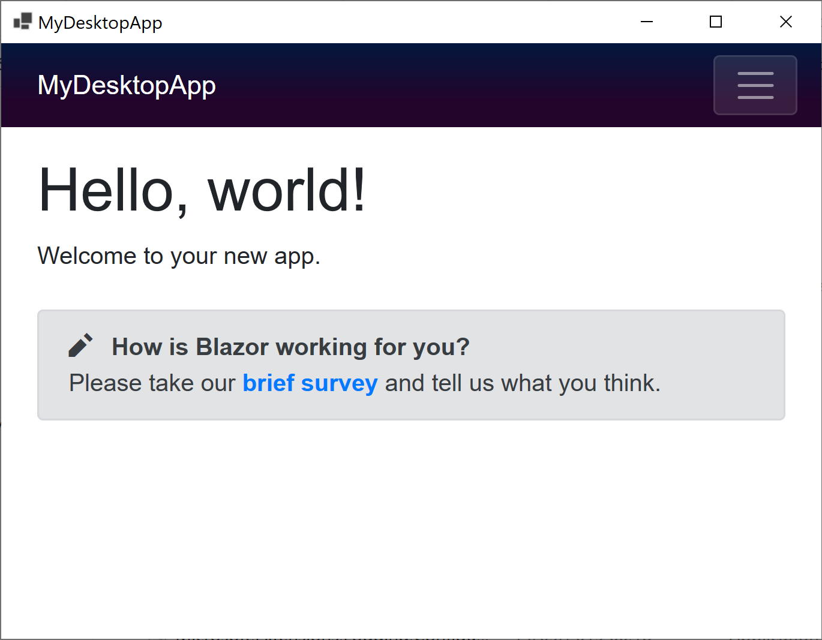Screen dimensions: 822x640
Task: Click the pencil icon in survey box
Action: (x=80, y=345)
